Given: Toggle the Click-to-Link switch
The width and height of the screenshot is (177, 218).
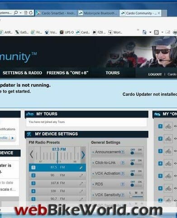Looking at the screenshot, I should pyautogui.click(x=136, y=164).
